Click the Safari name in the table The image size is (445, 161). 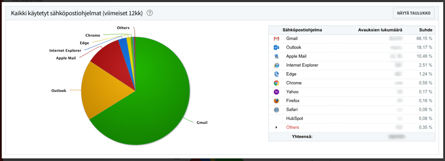(292, 110)
